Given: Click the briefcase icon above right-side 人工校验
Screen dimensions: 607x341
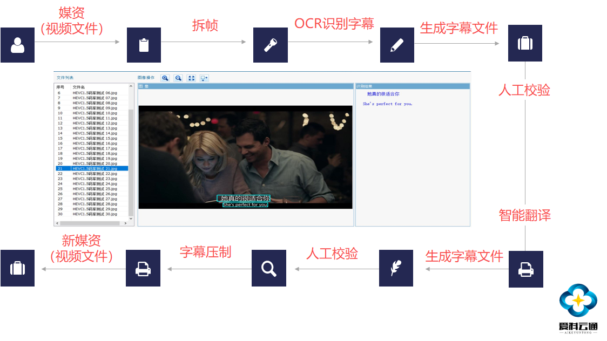Looking at the screenshot, I should [x=525, y=43].
